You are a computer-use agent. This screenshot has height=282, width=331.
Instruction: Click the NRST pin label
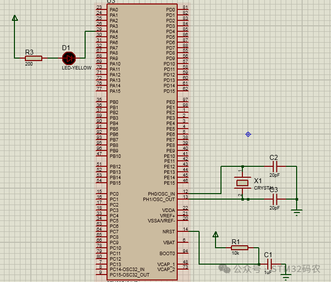point(169,232)
